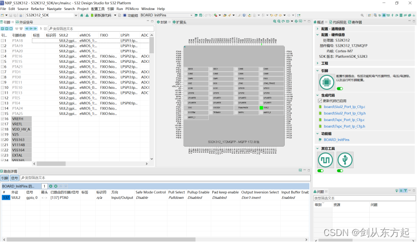Select routing row 137 SIUL2

click(x=155, y=198)
